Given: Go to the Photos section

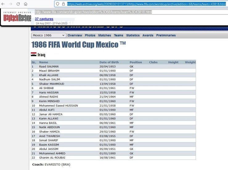Looking at the screenshot, I should click(x=90, y=35).
